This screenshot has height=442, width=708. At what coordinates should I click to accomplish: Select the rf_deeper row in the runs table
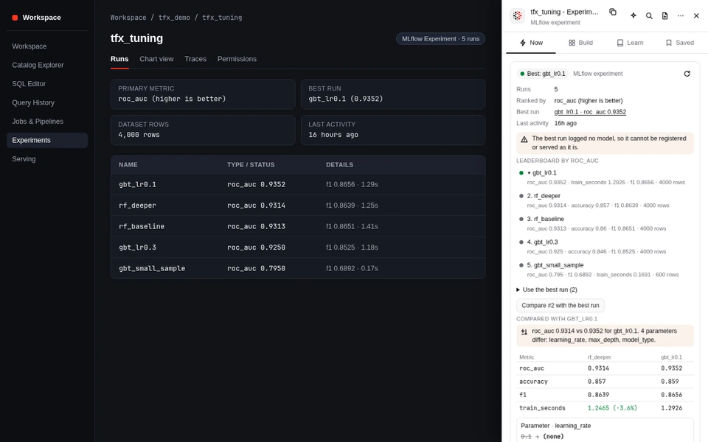coord(298,206)
